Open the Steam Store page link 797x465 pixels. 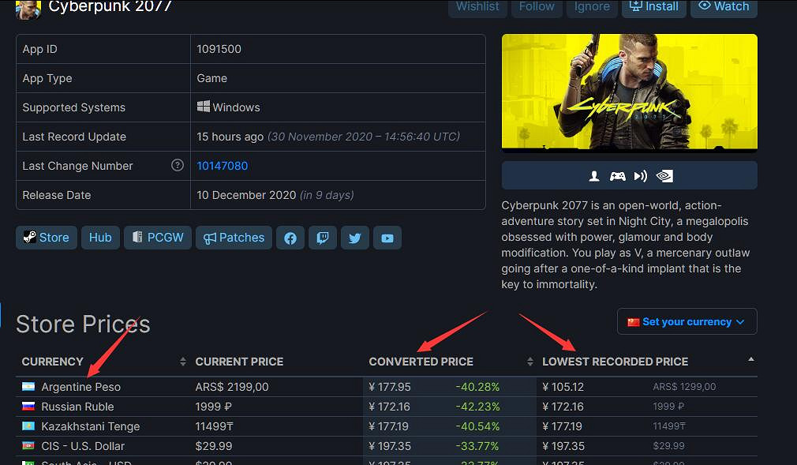pyautogui.click(x=47, y=238)
